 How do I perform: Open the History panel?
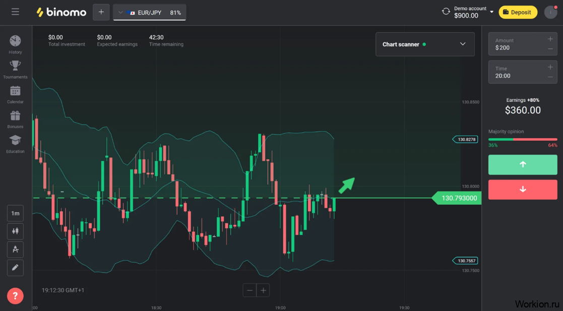pos(15,44)
